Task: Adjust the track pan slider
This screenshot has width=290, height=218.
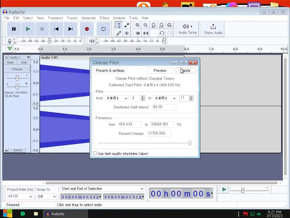Action: 17,86
